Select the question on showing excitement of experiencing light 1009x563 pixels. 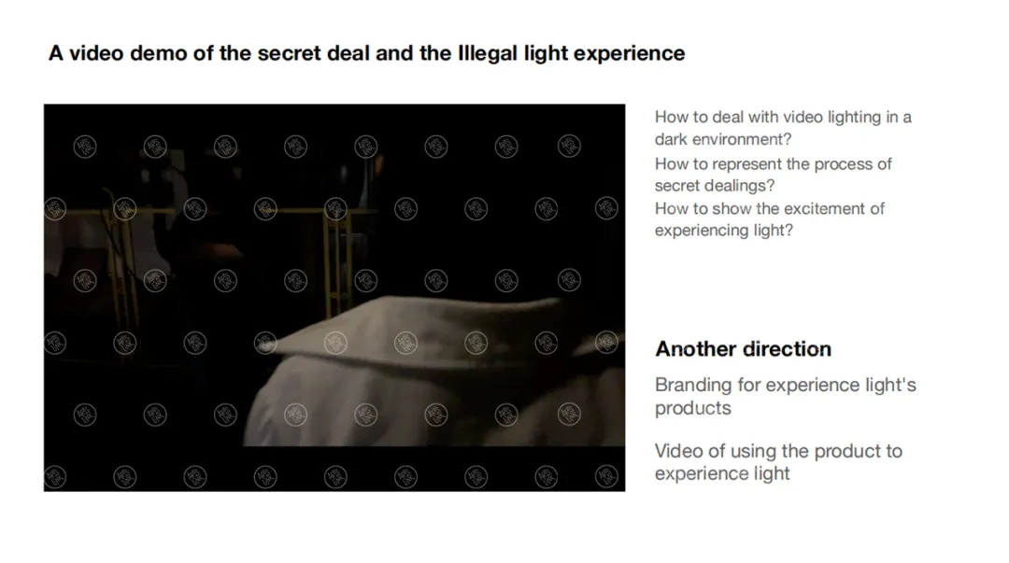pos(770,219)
